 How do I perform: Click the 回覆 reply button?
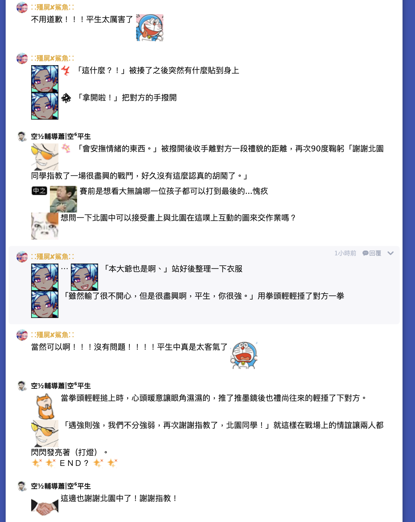[372, 253]
